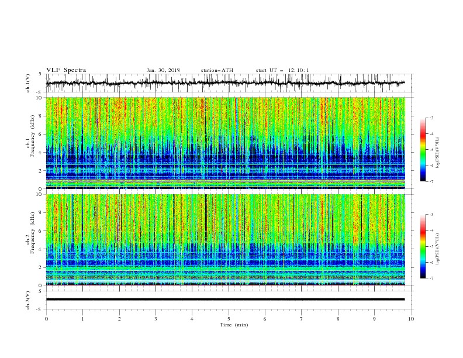Click ch.2 frequency axis tick "8"
This screenshot has height=358, width=463.
point(40,213)
